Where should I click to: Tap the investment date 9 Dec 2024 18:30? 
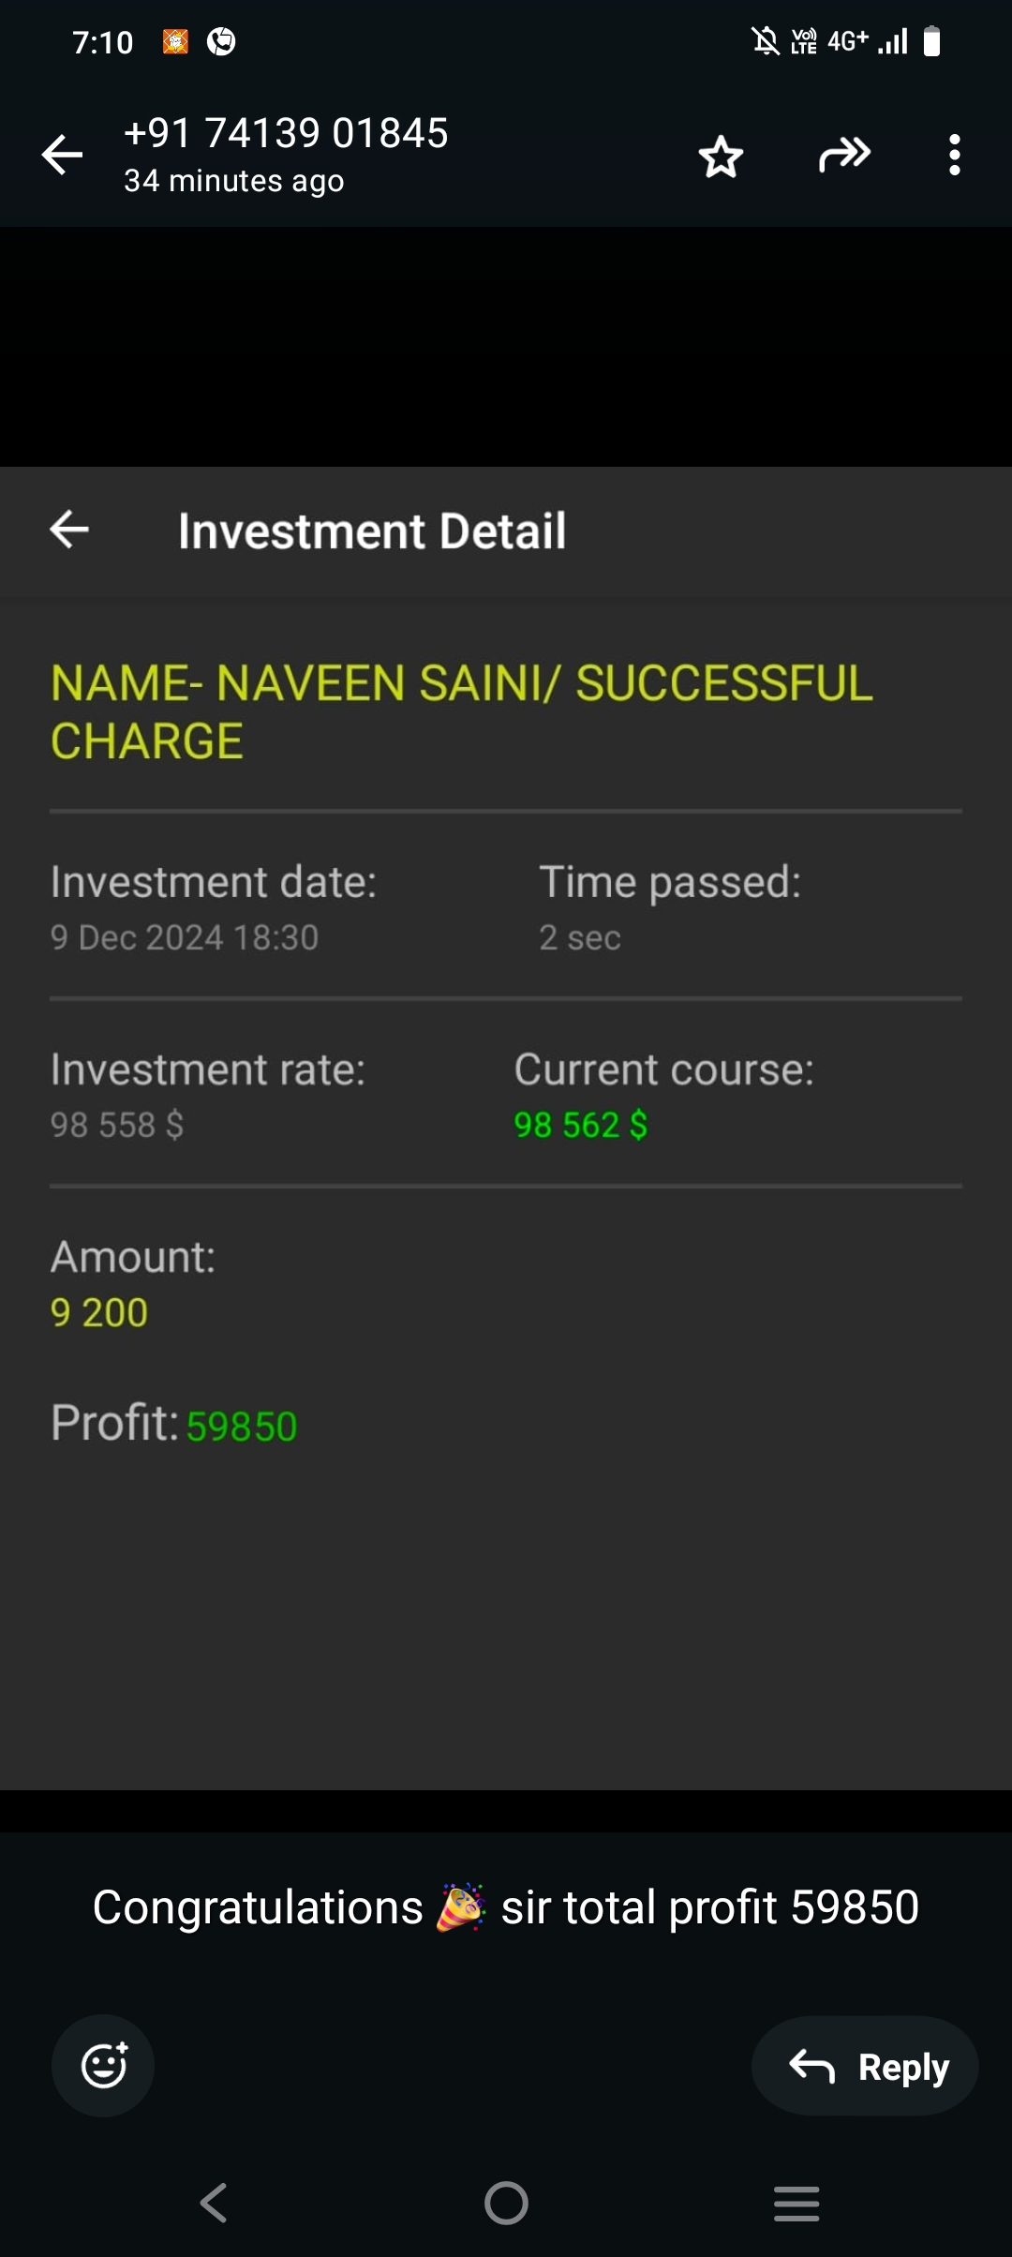[185, 937]
